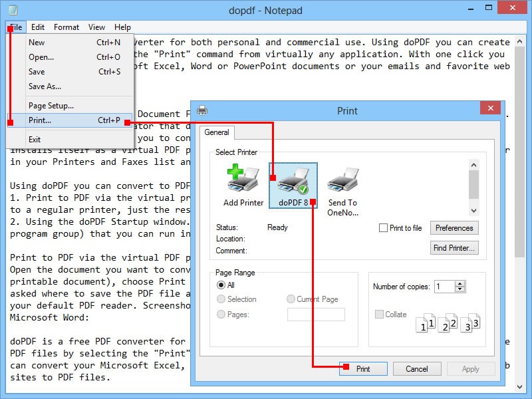Click the Ready status text
This screenshot has height=399, width=532.
point(277,227)
